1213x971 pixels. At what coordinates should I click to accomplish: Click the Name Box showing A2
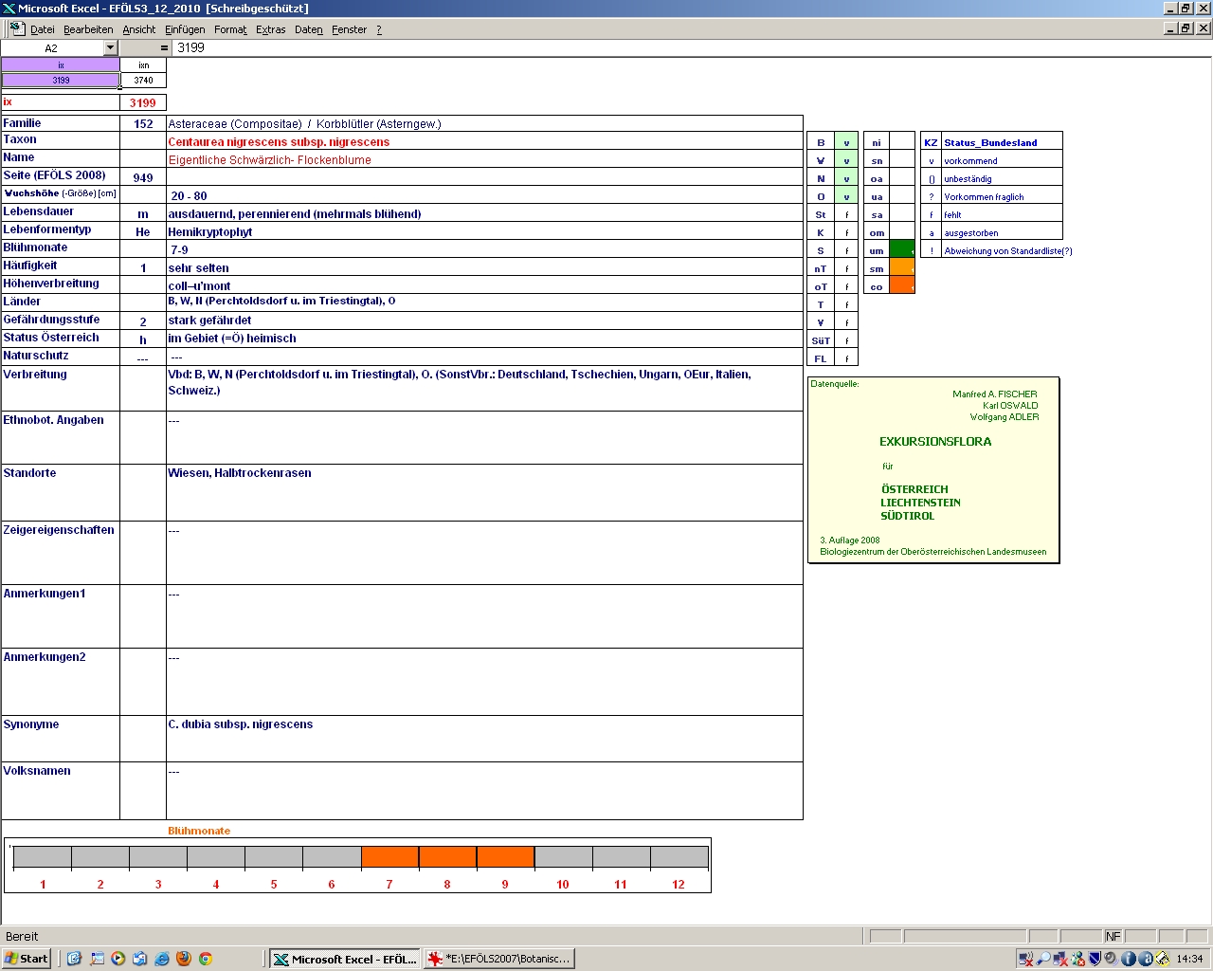(51, 47)
